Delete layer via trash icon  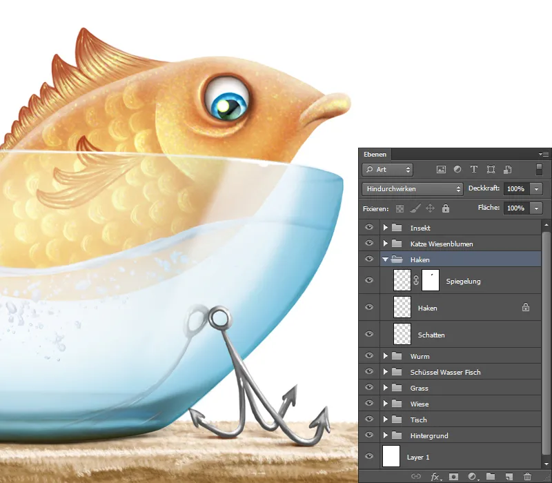pyautogui.click(x=526, y=476)
